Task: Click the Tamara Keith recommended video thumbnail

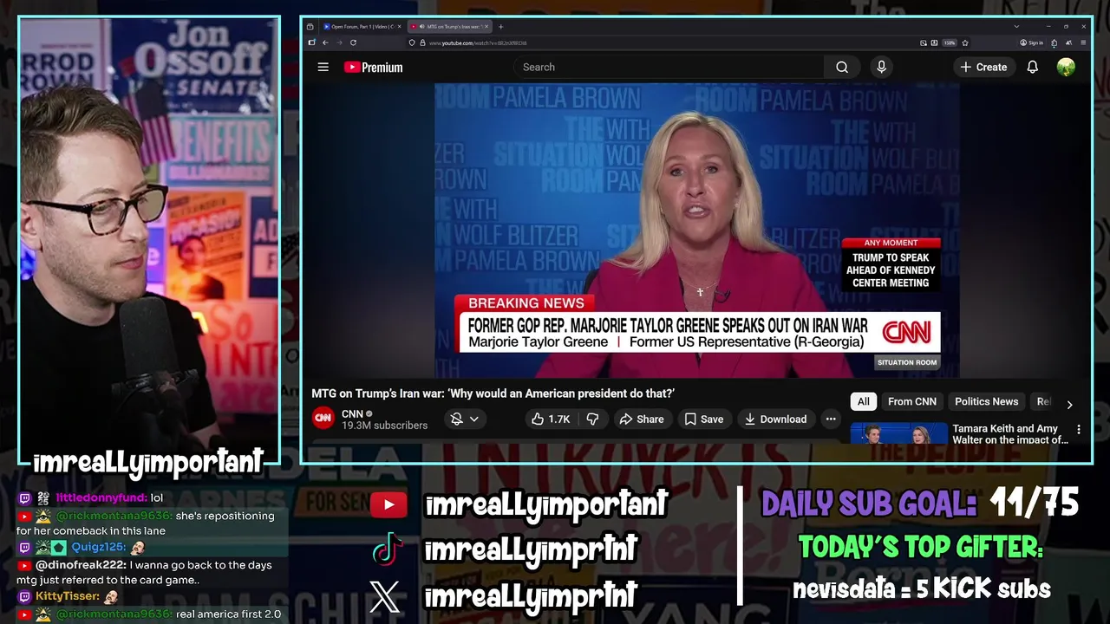Action: pyautogui.click(x=898, y=433)
